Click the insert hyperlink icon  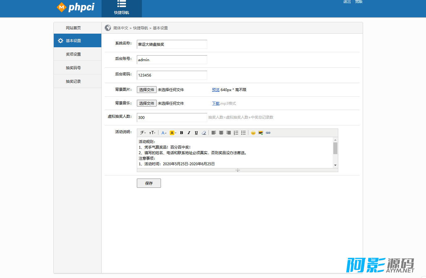(x=268, y=133)
